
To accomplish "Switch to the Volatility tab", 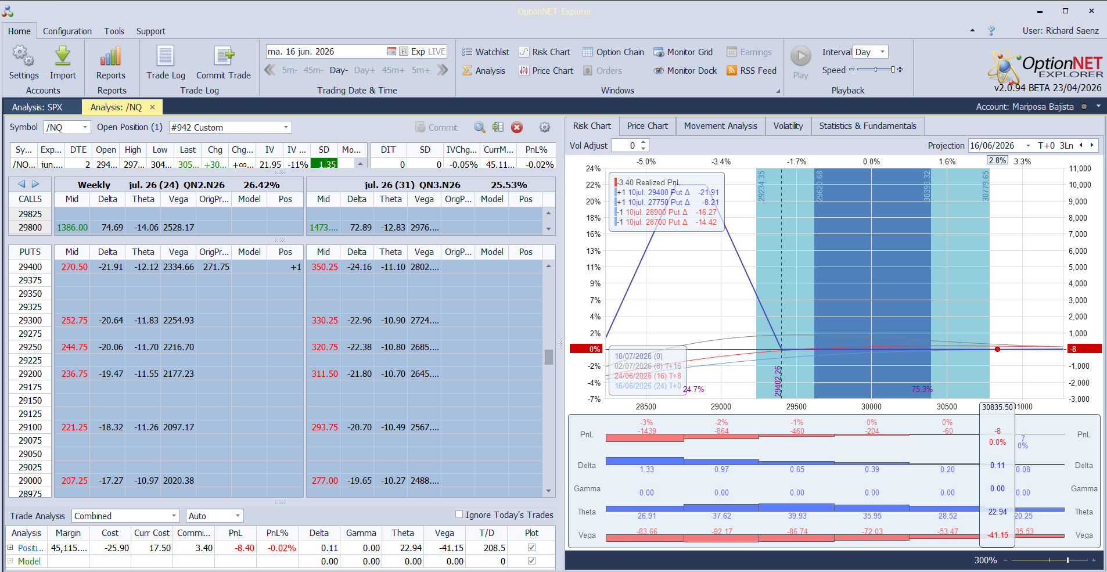I will (788, 126).
